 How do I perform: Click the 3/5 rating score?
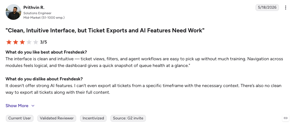click(x=44, y=42)
